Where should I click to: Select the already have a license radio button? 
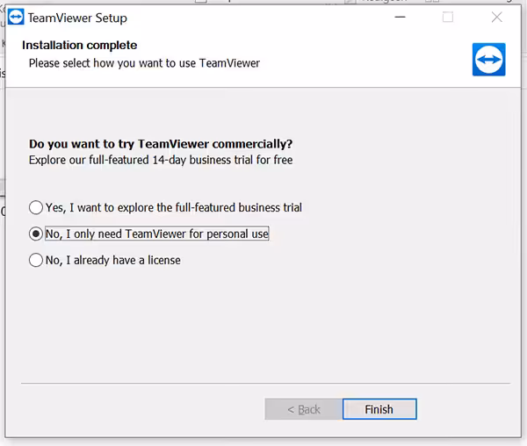click(x=36, y=260)
